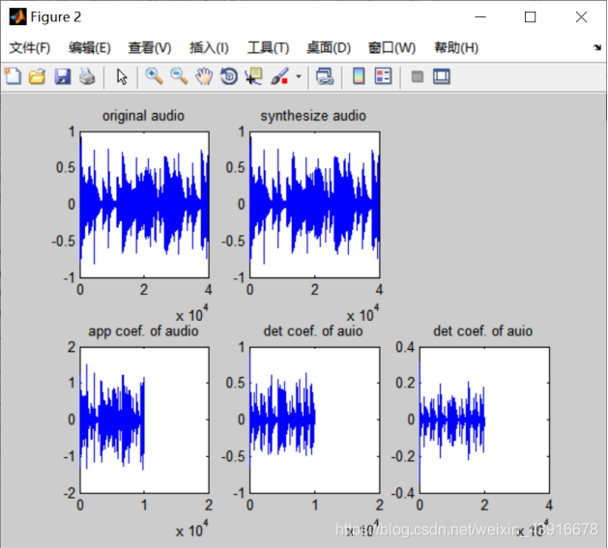This screenshot has height=548, width=608.
Task: Click the 'app coef. of audio' title text
Action: (x=143, y=331)
